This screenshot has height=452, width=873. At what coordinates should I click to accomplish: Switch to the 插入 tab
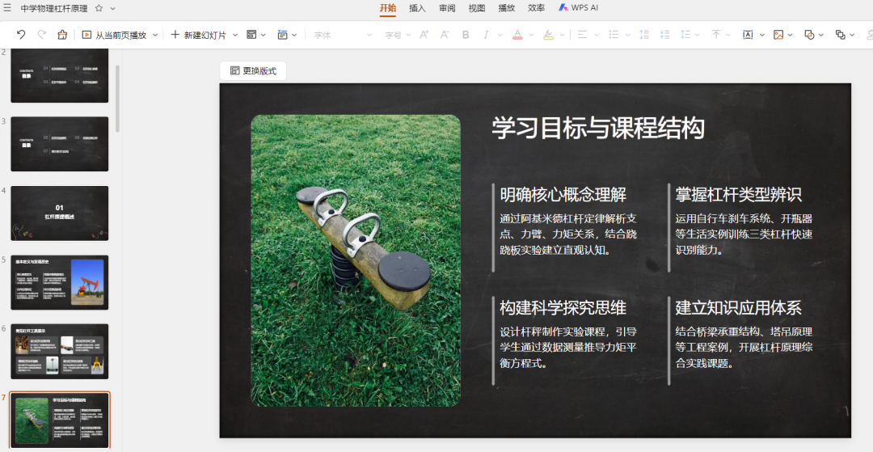pyautogui.click(x=417, y=8)
